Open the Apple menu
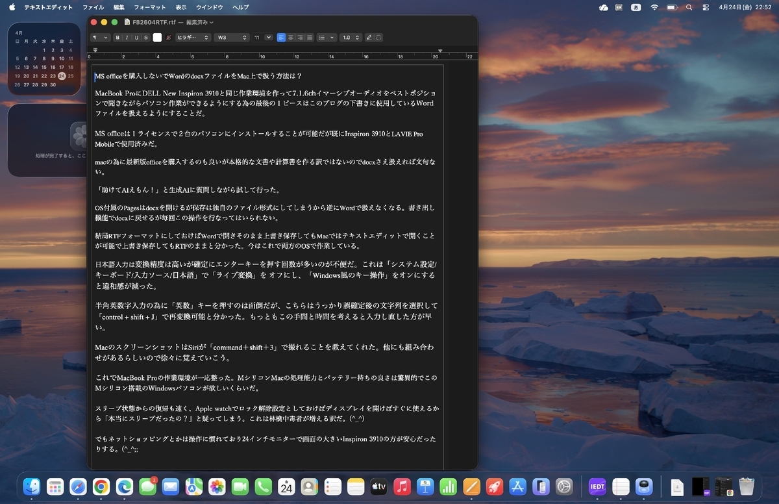Image resolution: width=779 pixels, height=504 pixels. pos(12,7)
